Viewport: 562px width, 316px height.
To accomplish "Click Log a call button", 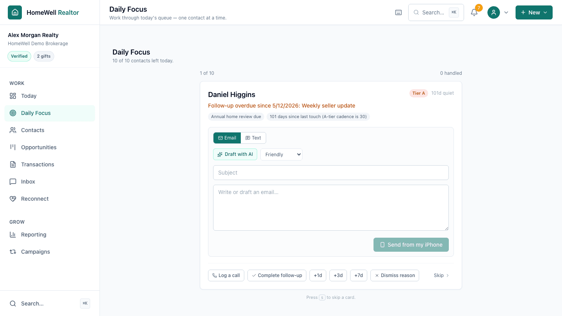I will 226,275.
